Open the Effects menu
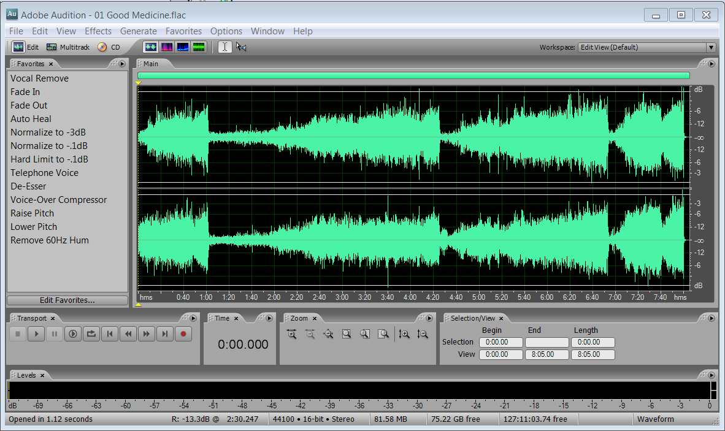The image size is (725, 431). pos(98,31)
